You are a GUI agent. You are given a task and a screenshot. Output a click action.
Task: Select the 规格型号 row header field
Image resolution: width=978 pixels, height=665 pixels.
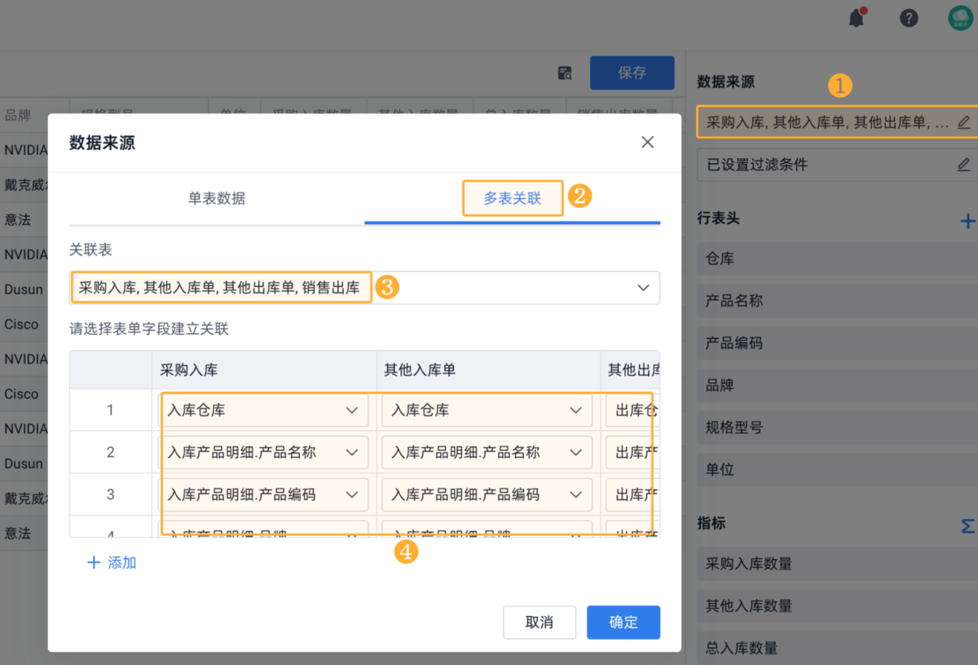(x=837, y=428)
